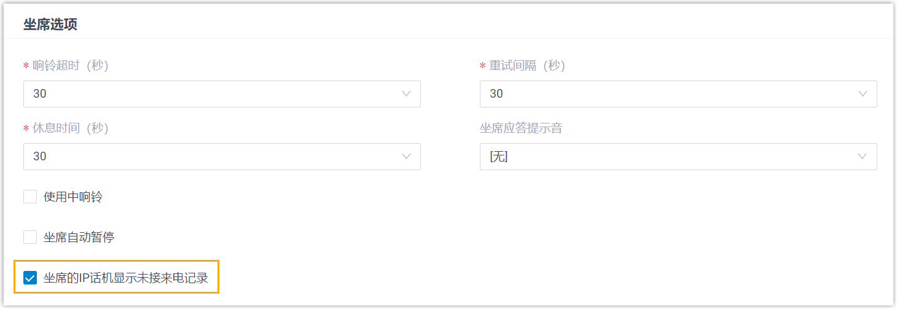The height and width of the screenshot is (309, 897).
Task: Expand the 重试间隔 dropdown arrow
Action: (863, 94)
